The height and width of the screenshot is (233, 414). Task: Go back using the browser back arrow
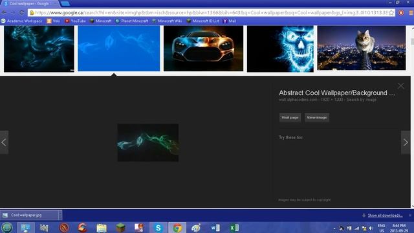pyautogui.click(x=4, y=12)
